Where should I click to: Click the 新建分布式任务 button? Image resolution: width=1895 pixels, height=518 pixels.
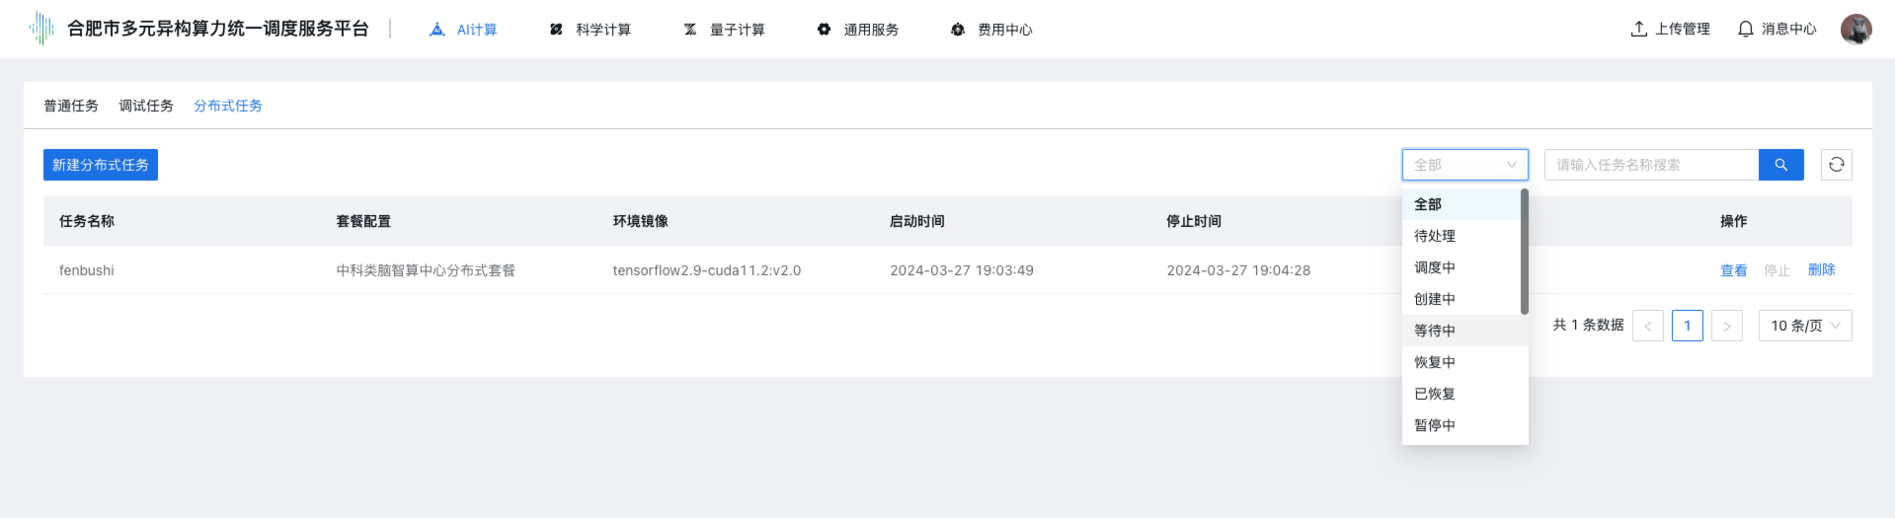coord(101,165)
